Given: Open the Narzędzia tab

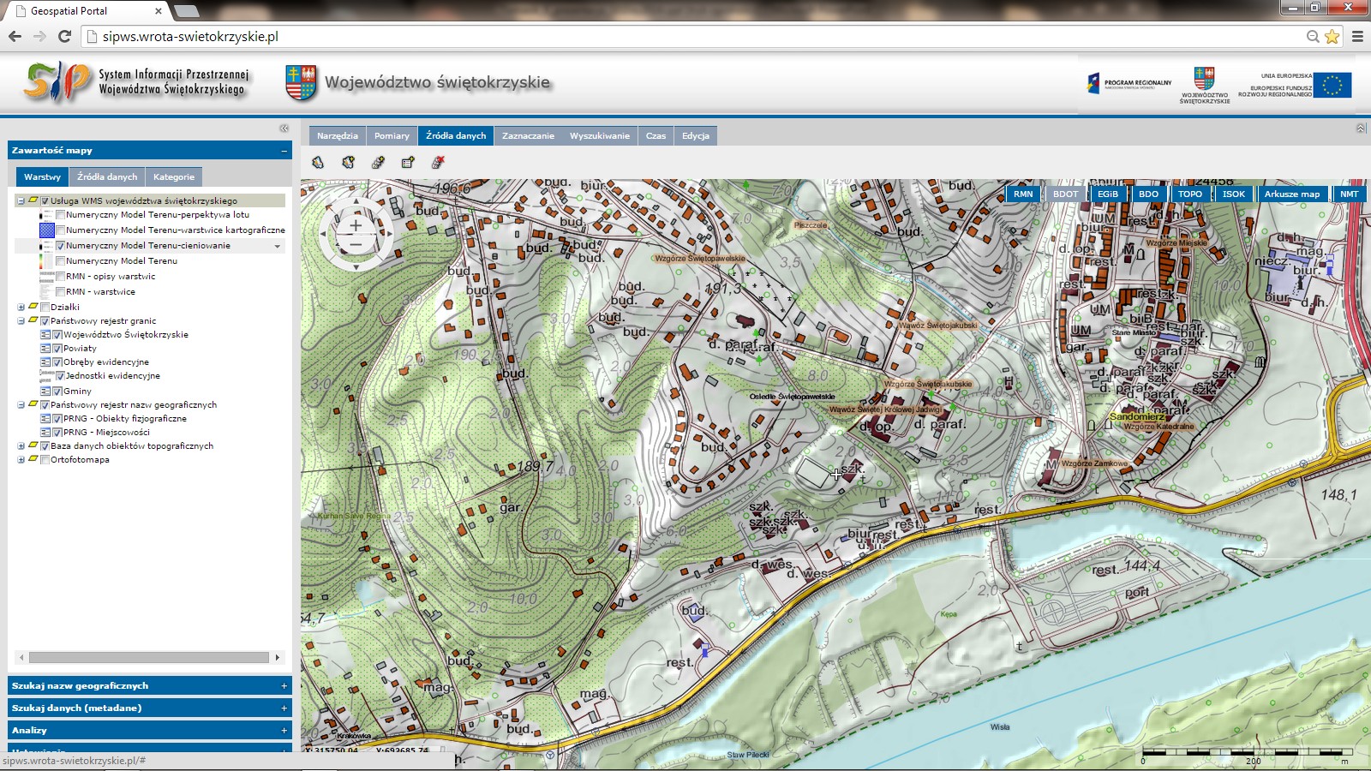Looking at the screenshot, I should 338,135.
